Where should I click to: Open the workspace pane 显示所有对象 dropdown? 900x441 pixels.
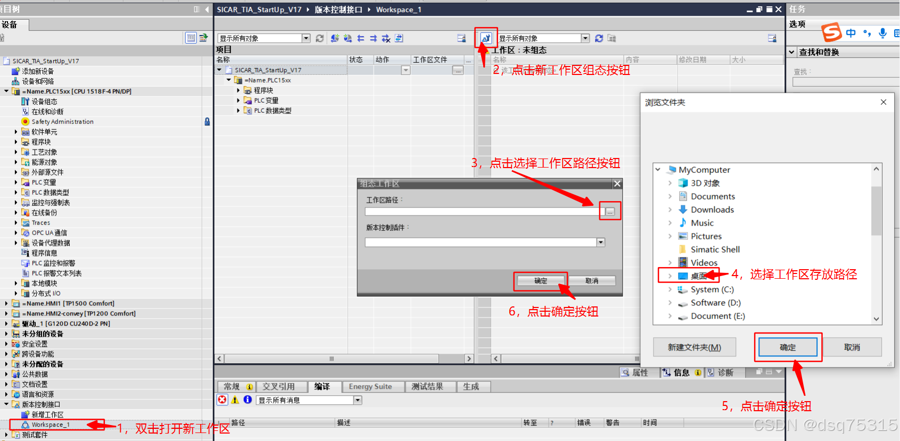[x=585, y=38]
